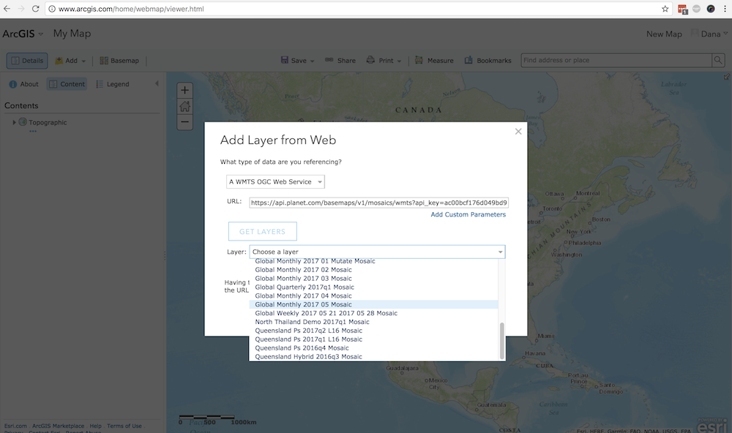
Task: Open the Save dropdown
Action: pos(297,60)
